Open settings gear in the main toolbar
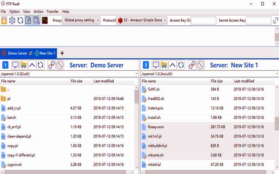 tap(12, 21)
